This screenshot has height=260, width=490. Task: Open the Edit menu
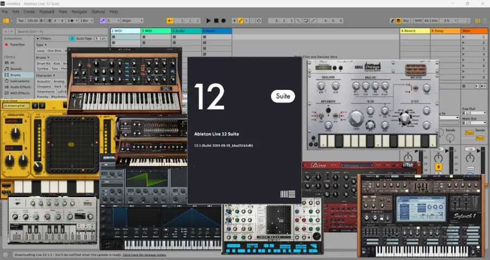tap(16, 11)
